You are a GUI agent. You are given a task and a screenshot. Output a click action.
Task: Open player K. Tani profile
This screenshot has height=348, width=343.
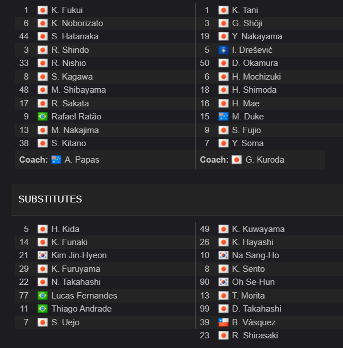pos(245,10)
